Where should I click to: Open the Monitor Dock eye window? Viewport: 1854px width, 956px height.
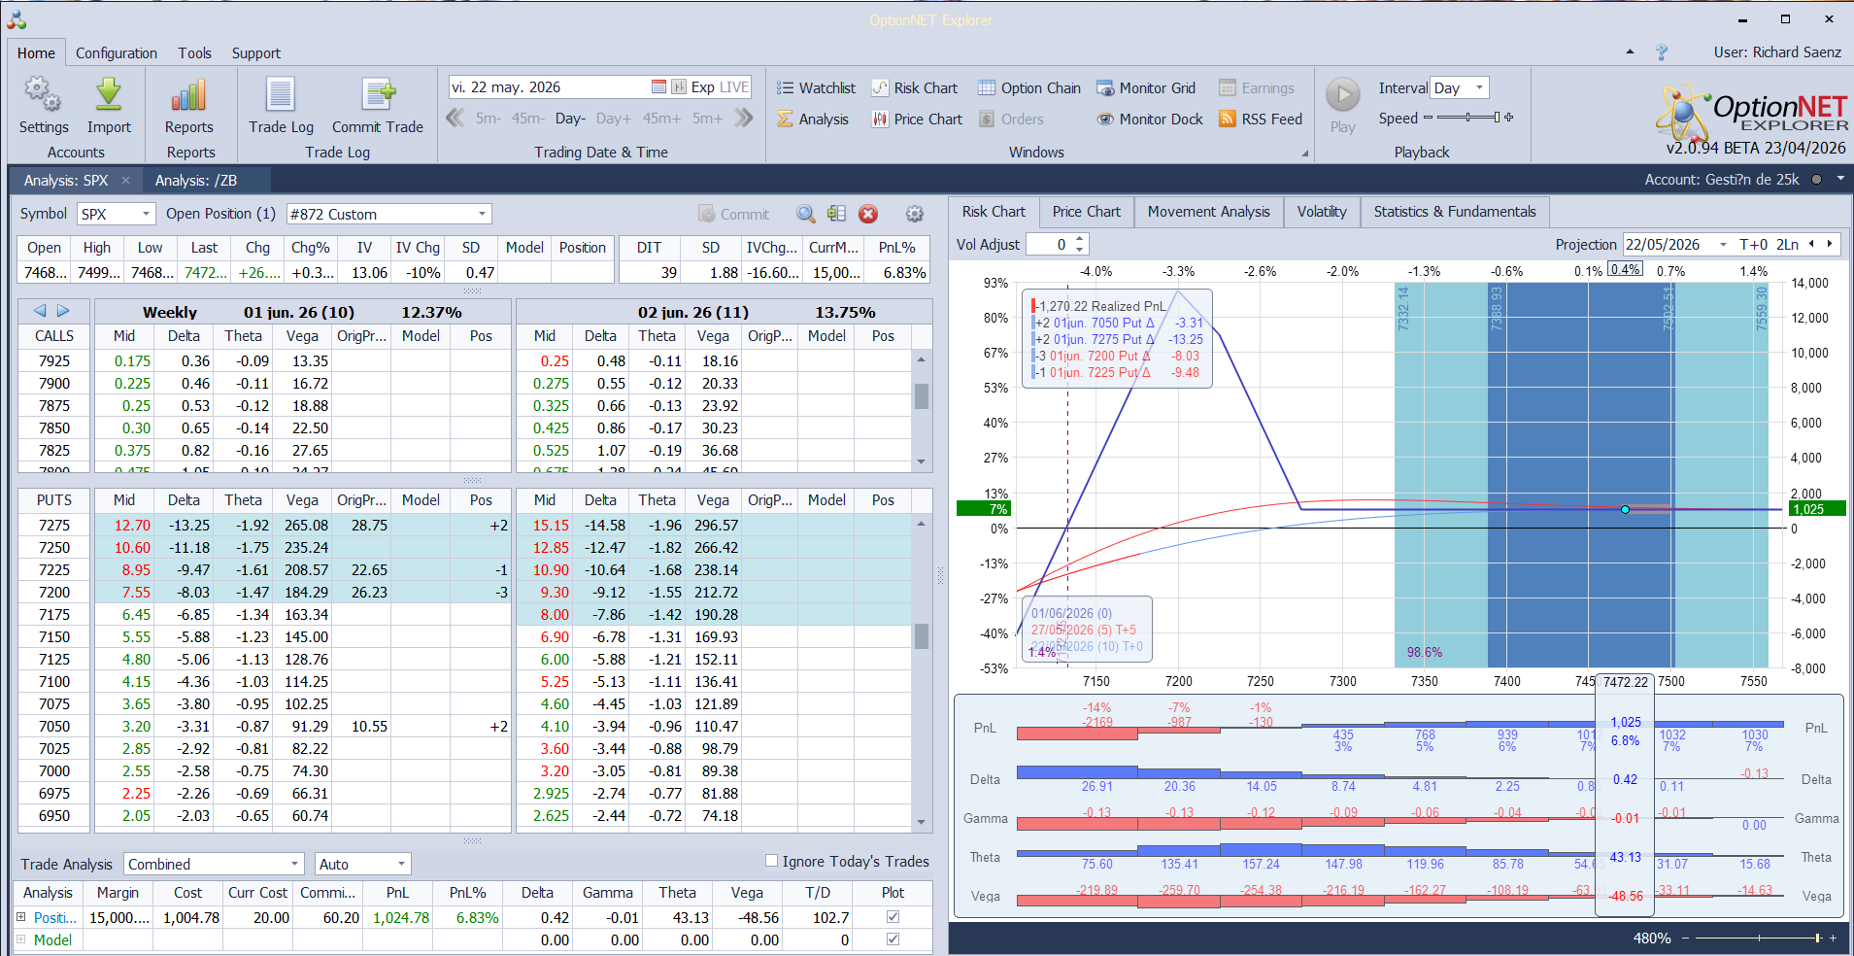pos(1150,119)
